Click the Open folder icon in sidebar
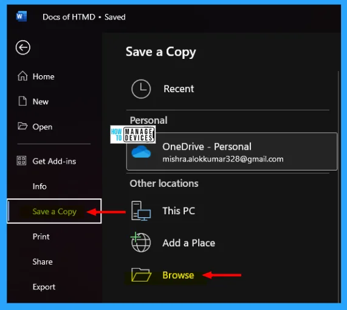The width and height of the screenshot is (347, 310). [x=22, y=126]
